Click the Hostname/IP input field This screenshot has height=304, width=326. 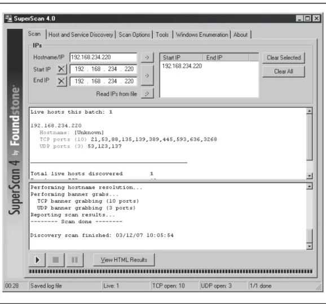[x=103, y=57]
